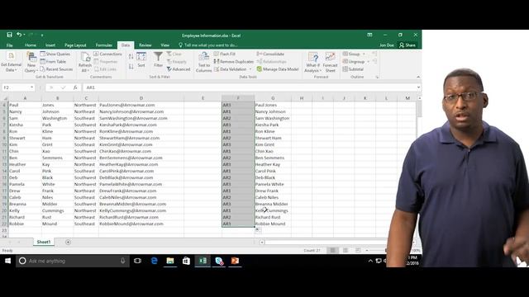
Task: Click Manage Data Model
Action: (x=278, y=69)
